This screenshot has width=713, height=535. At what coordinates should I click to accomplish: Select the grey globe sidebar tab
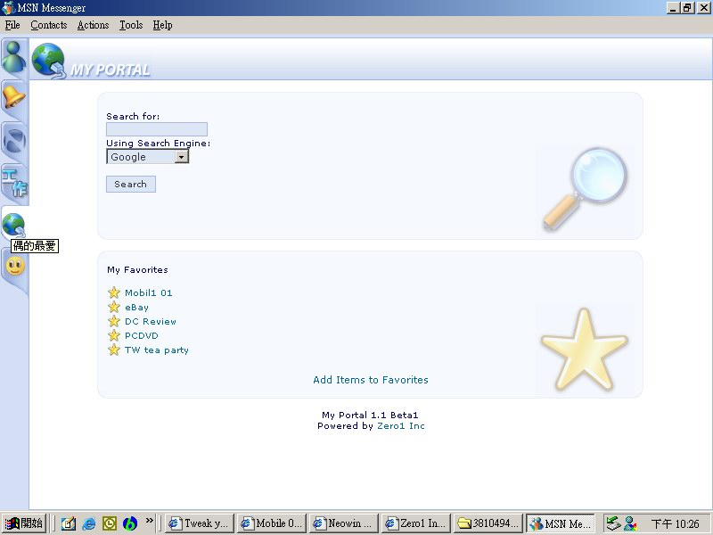pos(14,140)
